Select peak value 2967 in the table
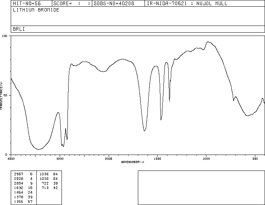Image resolution: width=265 pixels, height=205 pixels. [x=19, y=174]
